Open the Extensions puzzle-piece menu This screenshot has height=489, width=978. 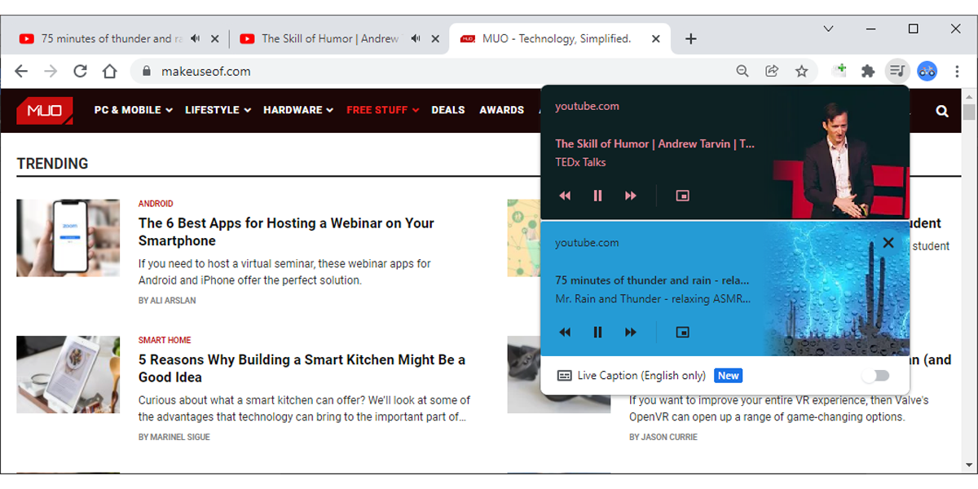(x=869, y=71)
